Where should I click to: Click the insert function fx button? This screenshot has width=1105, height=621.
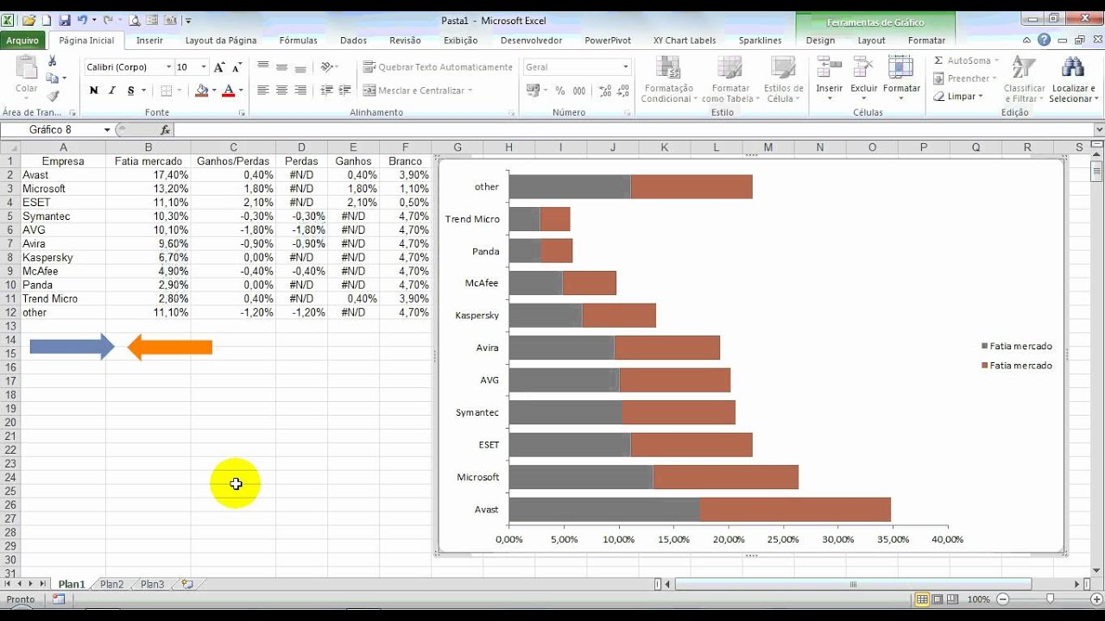(x=166, y=129)
